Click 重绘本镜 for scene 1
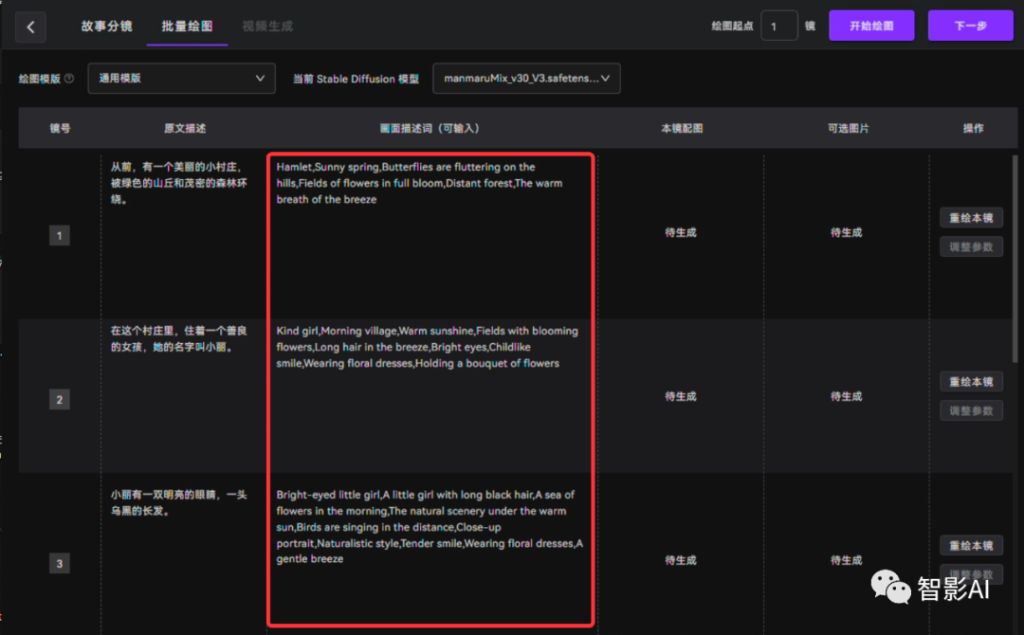 pyautogui.click(x=971, y=218)
